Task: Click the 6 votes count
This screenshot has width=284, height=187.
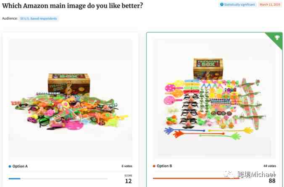Action: coord(127,166)
